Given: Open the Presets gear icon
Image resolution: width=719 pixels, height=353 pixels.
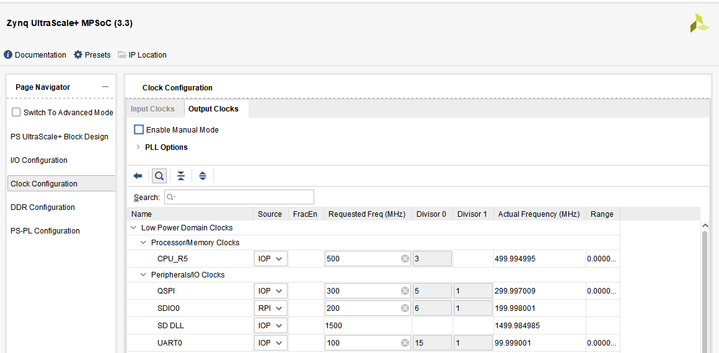Looking at the screenshot, I should coord(78,54).
